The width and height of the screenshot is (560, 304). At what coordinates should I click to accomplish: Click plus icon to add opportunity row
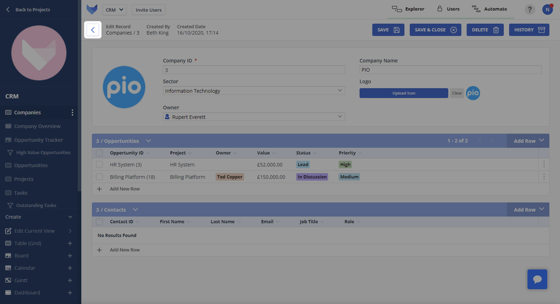coord(99,189)
